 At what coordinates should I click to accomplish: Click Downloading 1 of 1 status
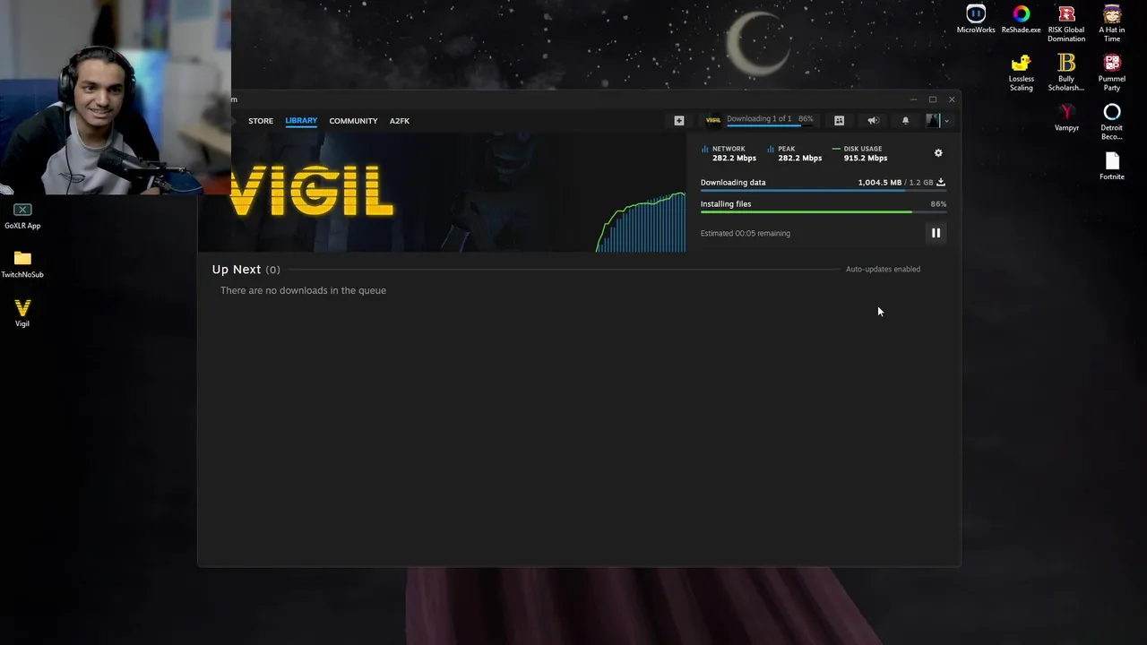(759, 119)
